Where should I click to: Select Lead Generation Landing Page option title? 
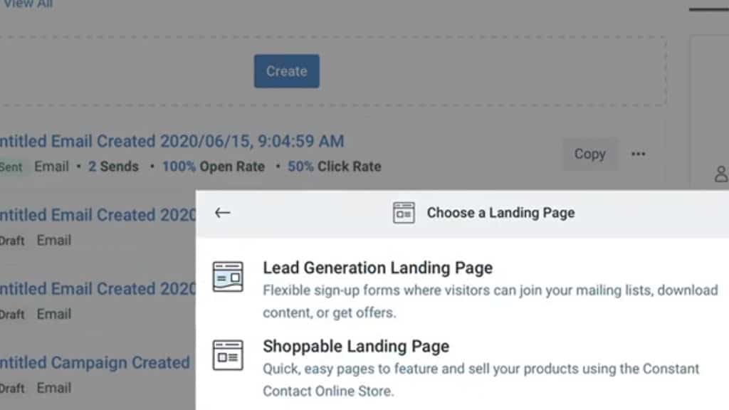(377, 268)
